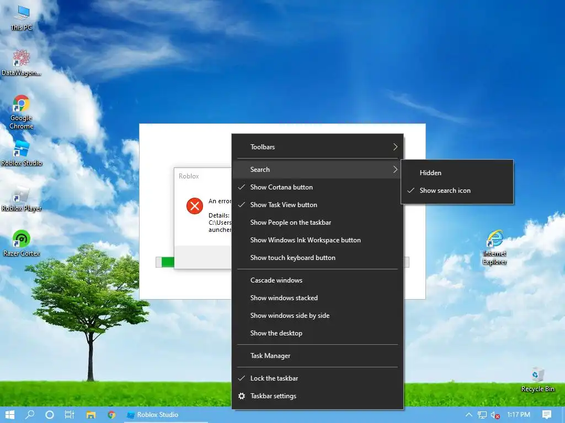The width and height of the screenshot is (565, 423).
Task: Select Show search icon option
Action: (457, 190)
